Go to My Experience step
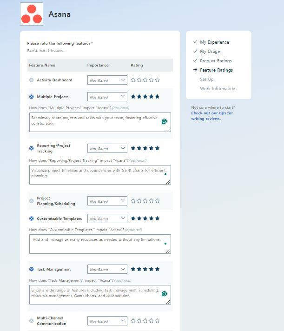284x331 pixels. [214, 42]
